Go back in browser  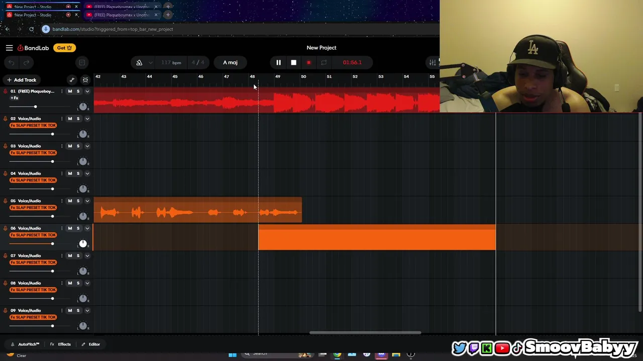[x=7, y=29]
